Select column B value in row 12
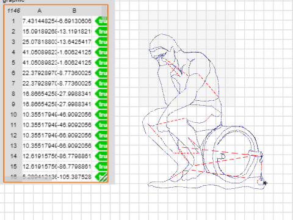 tap(74, 135)
